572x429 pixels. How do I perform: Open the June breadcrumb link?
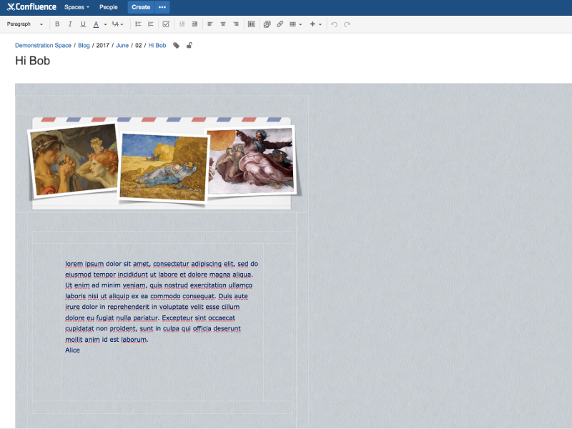coord(122,45)
